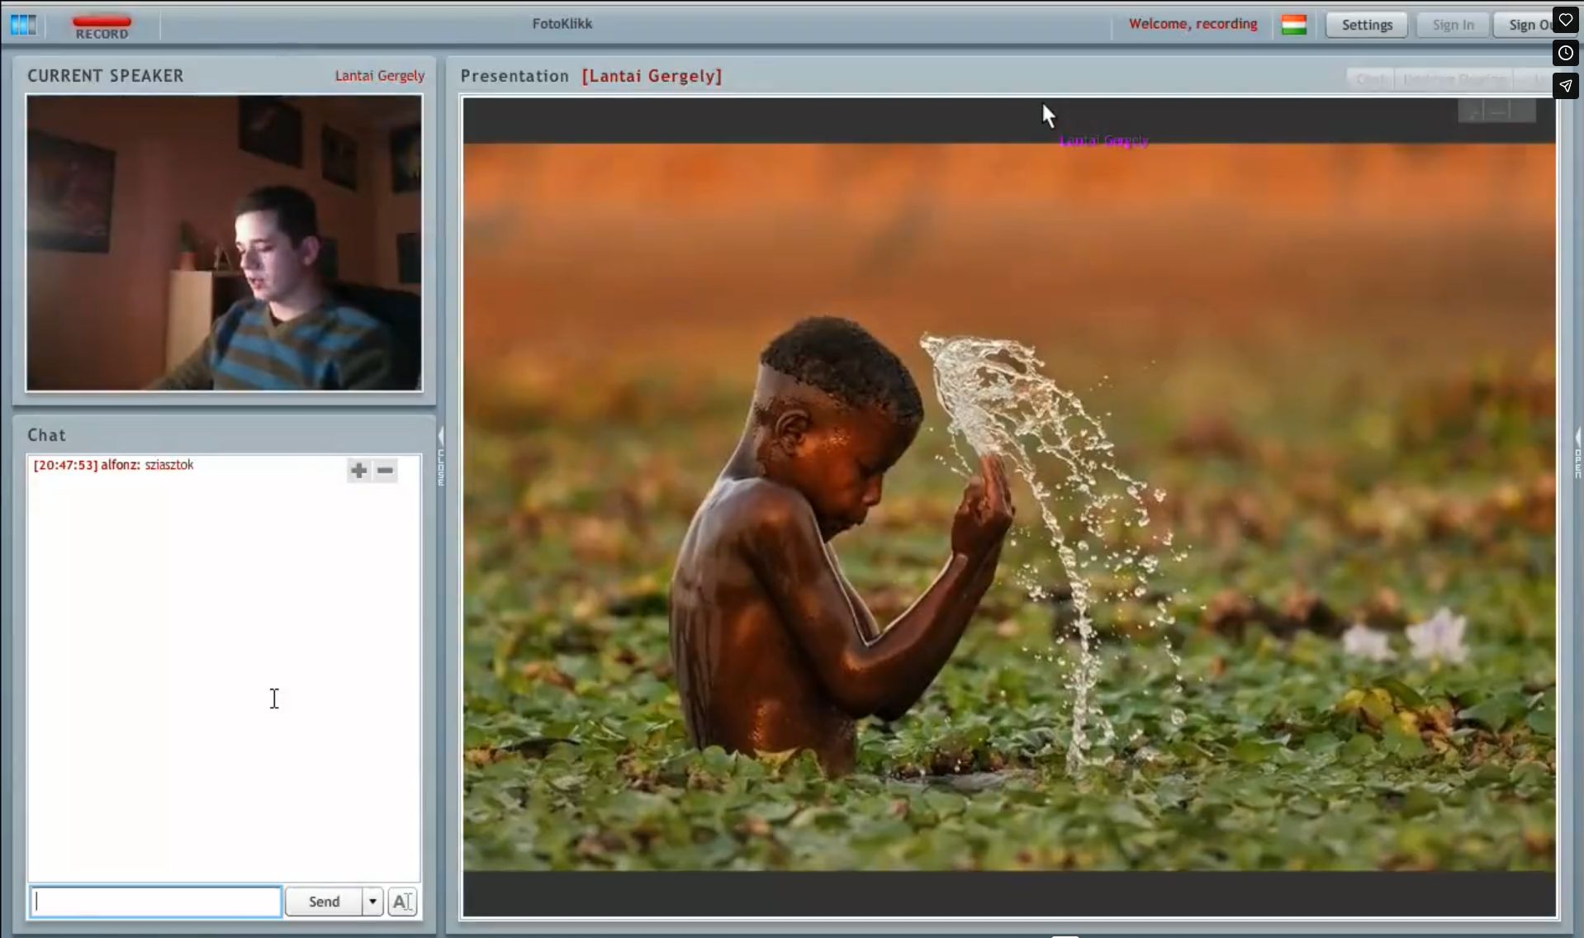Click the heart favorite icon
Viewport: 1584px width, 938px height.
pos(1565,20)
